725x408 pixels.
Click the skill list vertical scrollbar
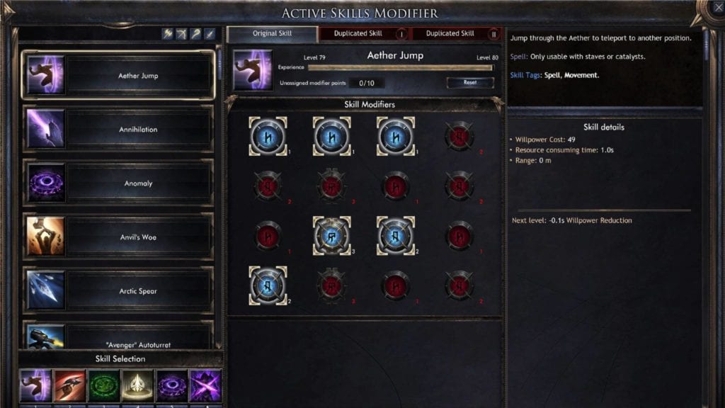pyautogui.click(x=219, y=197)
